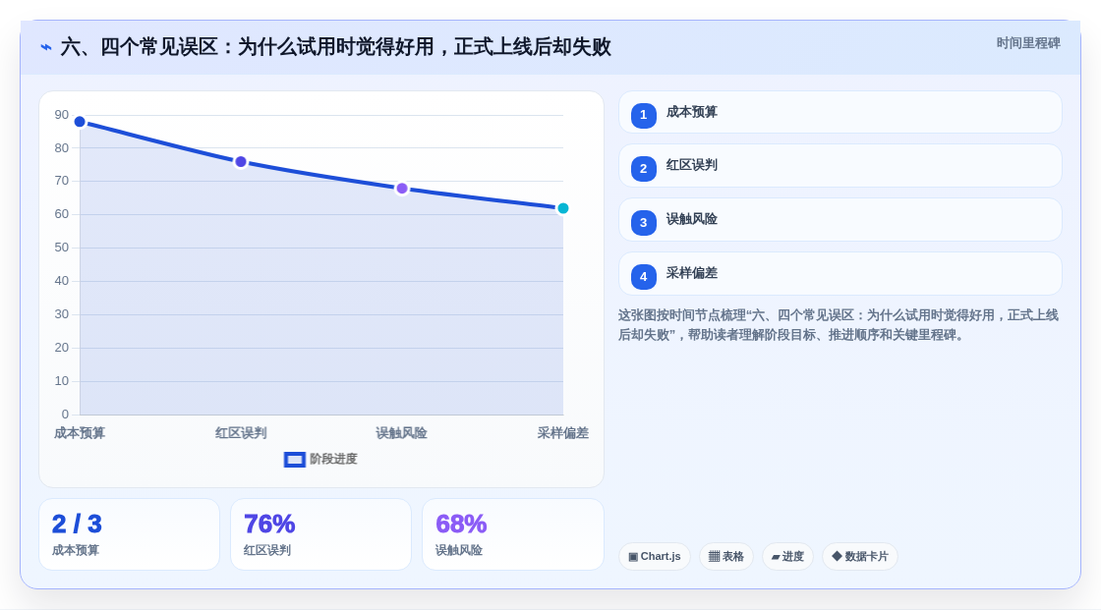Click the 2 / 3 成本预算 stat card
1101x610 pixels.
[129, 534]
